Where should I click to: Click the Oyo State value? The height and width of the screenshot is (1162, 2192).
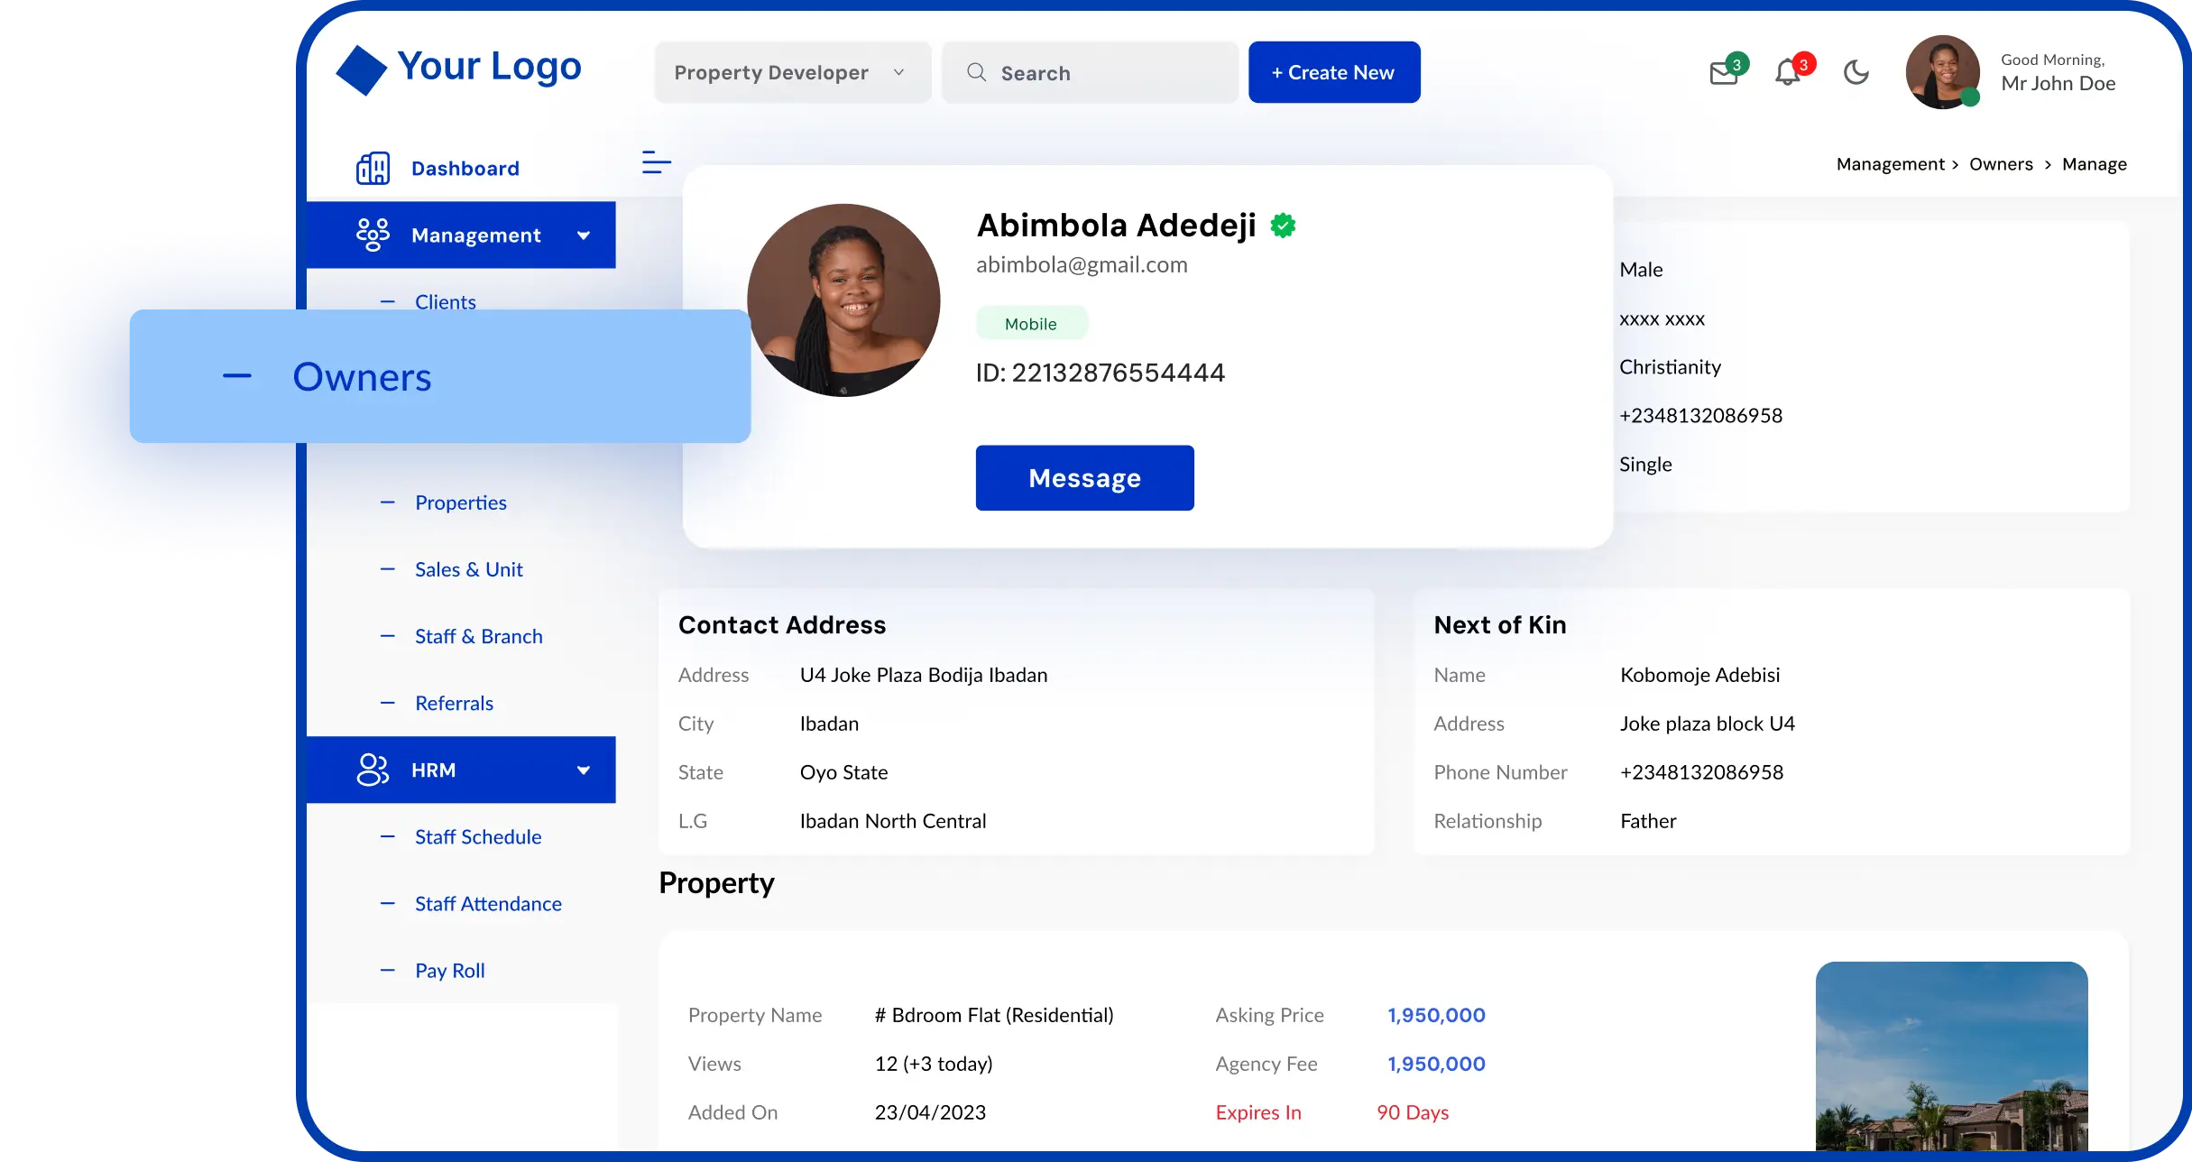[x=843, y=772]
